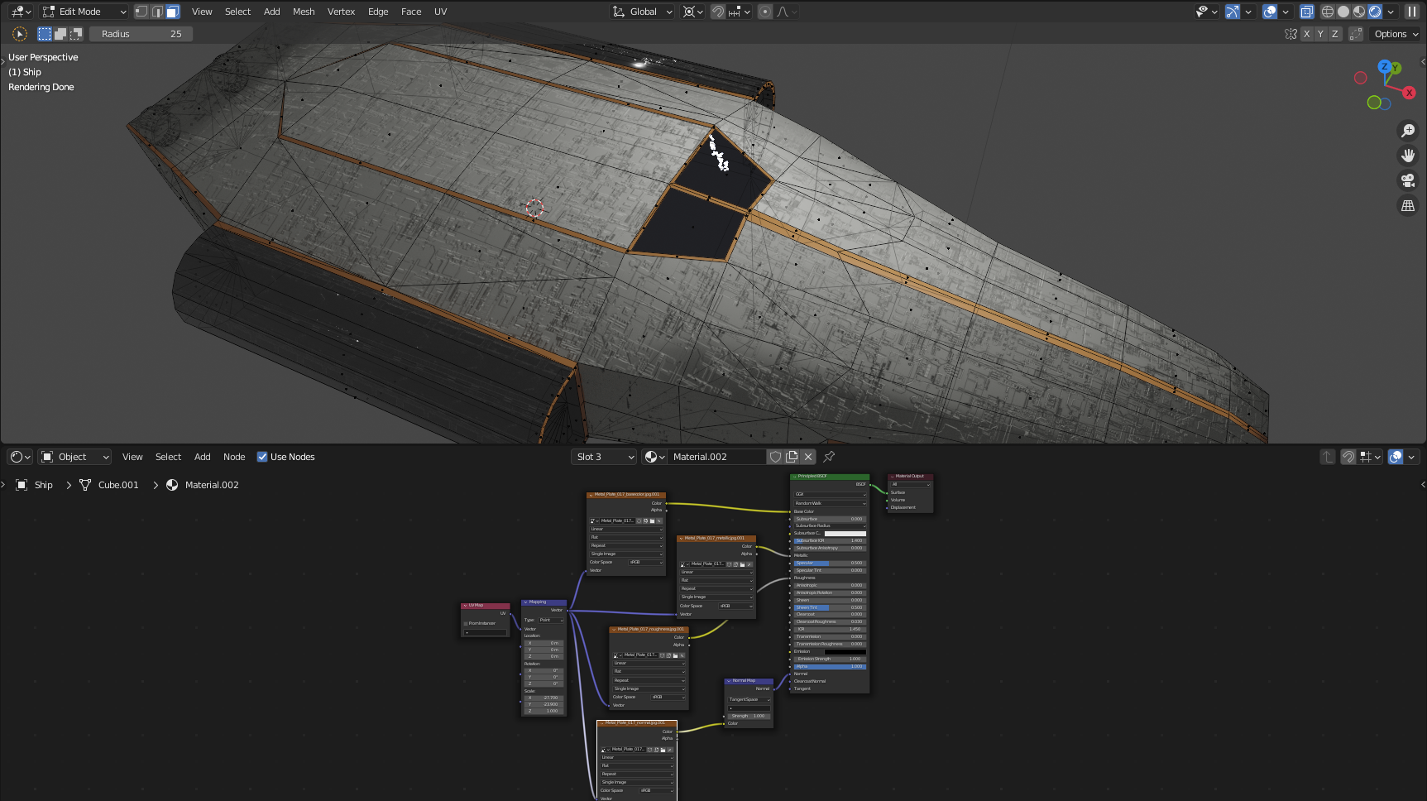Select the Mapping node header
Screen dimensions: 1427x801
click(544, 602)
